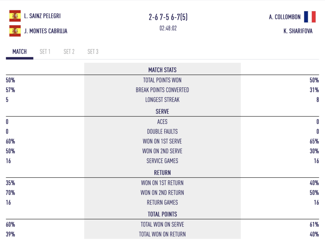
Task: Click the RETURN section header
Action: (x=162, y=173)
